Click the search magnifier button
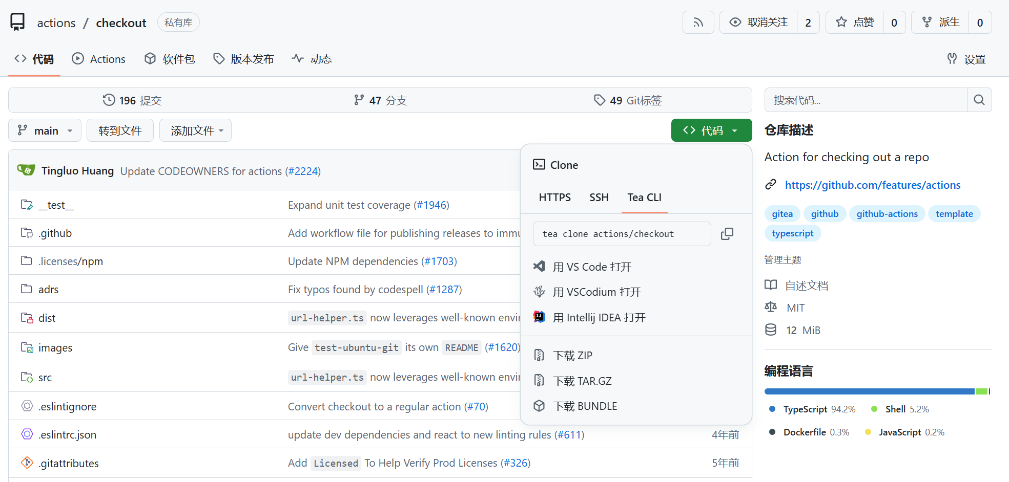 click(x=979, y=100)
